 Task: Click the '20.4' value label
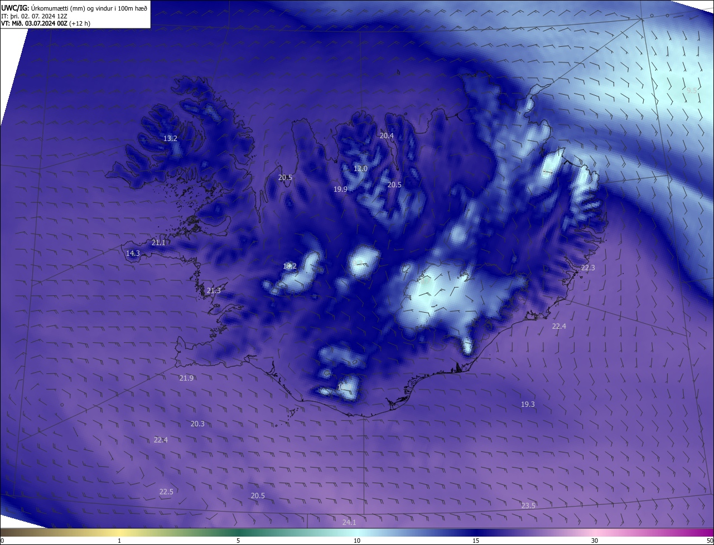point(387,135)
